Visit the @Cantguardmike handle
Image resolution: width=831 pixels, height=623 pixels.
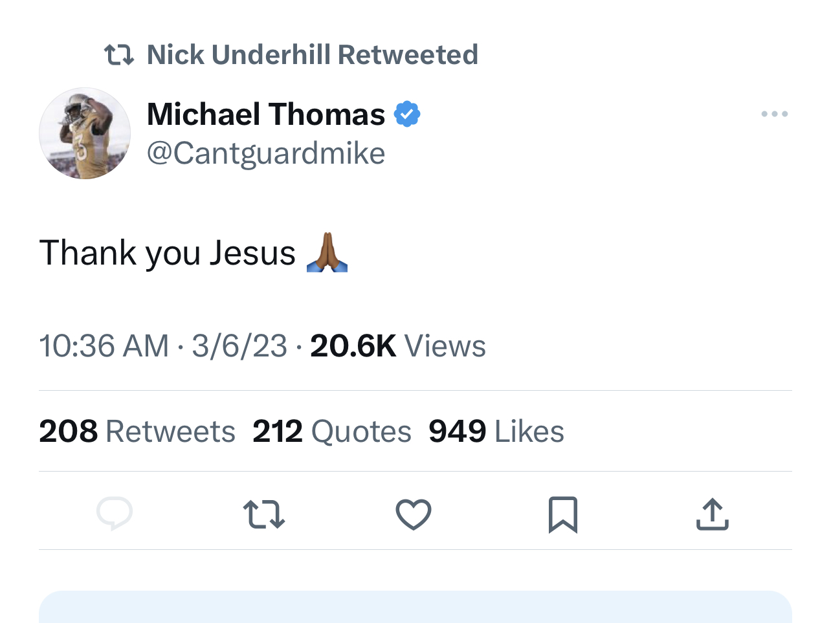tap(266, 153)
